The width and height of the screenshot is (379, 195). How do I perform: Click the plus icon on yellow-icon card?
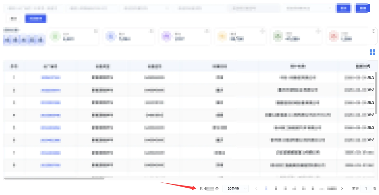(262, 31)
